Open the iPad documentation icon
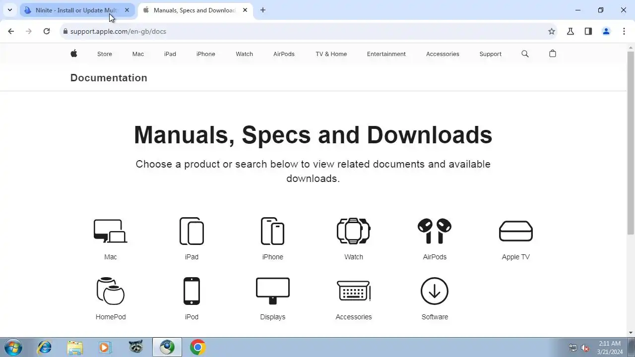This screenshot has height=357, width=635. click(191, 231)
